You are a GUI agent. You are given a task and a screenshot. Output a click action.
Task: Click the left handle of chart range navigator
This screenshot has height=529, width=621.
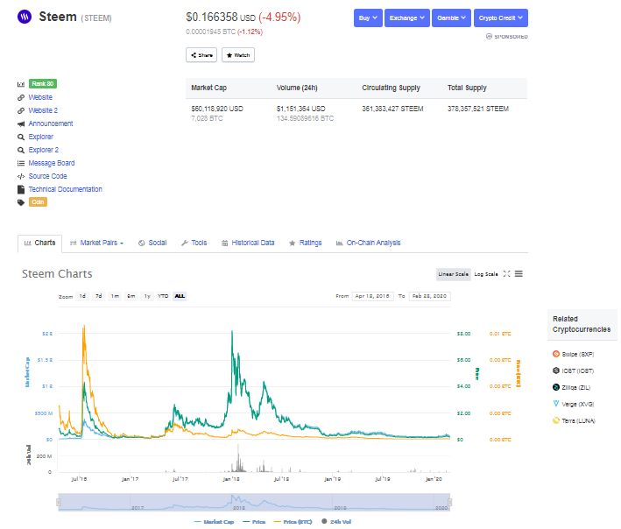tap(59, 503)
